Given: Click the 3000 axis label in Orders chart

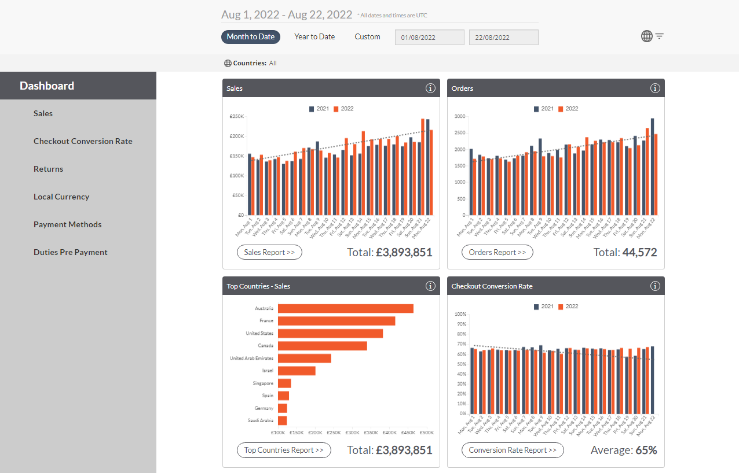Looking at the screenshot, I should [460, 116].
